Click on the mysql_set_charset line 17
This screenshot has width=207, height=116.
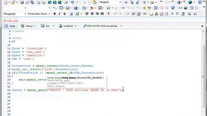pos(45,69)
